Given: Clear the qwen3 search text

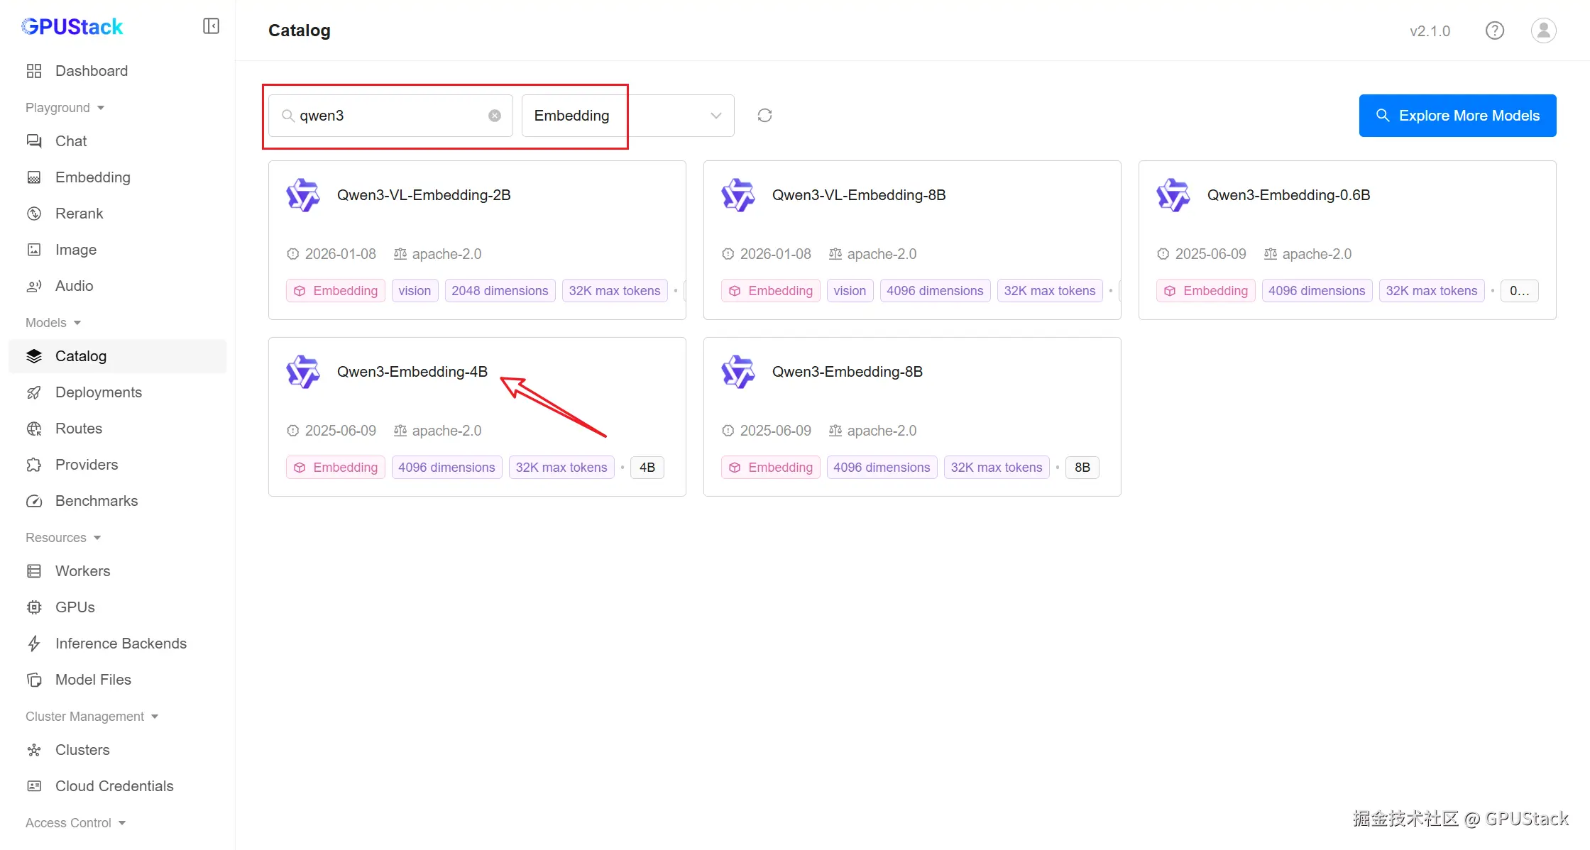Looking at the screenshot, I should [x=495, y=116].
